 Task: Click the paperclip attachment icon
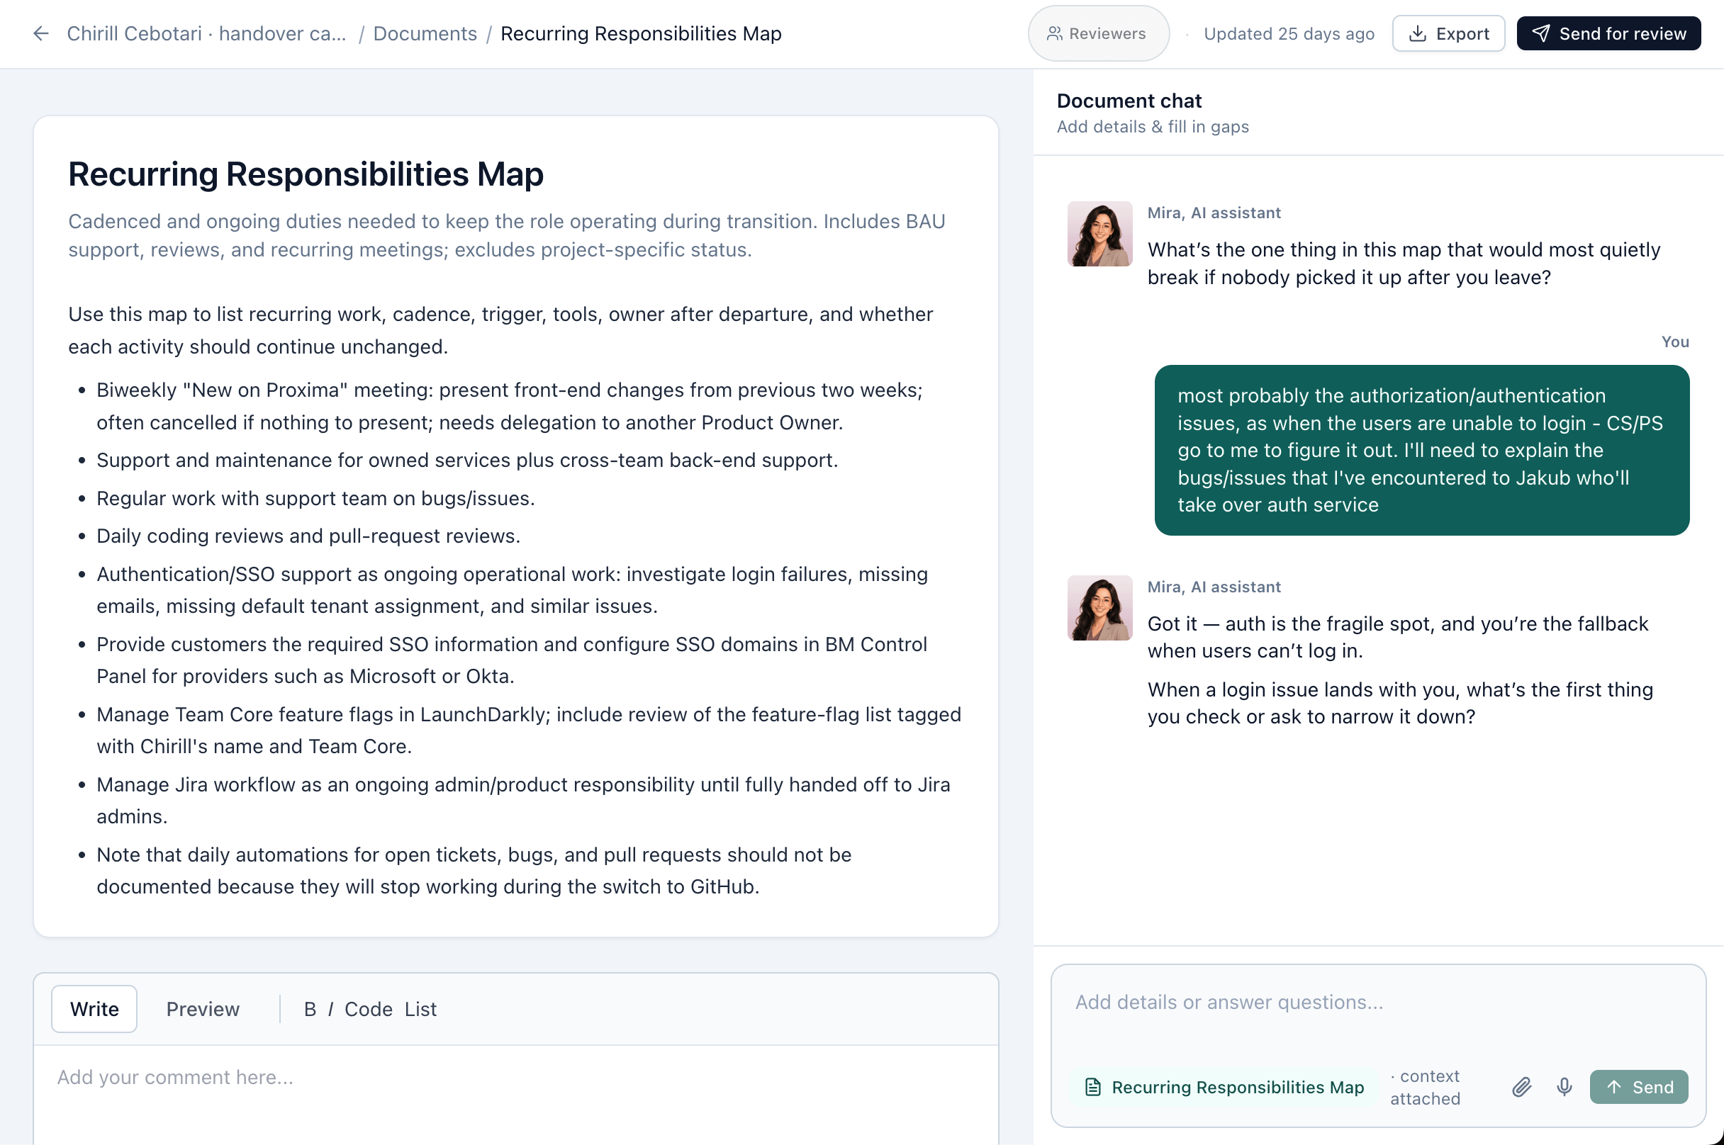[x=1522, y=1087]
